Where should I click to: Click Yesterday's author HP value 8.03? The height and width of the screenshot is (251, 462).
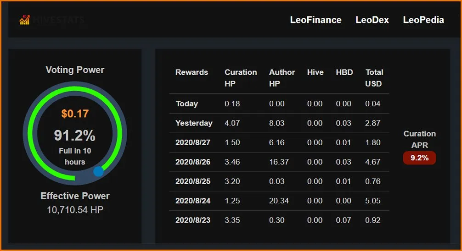coord(276,123)
